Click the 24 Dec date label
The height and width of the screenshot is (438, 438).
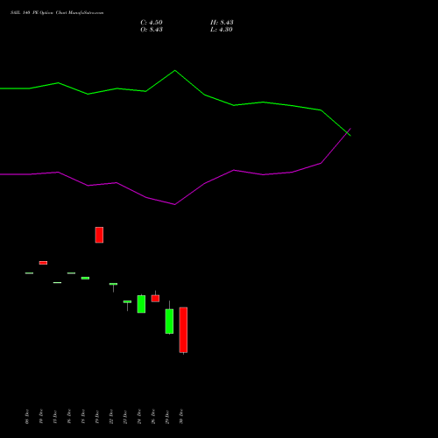pos(139,417)
